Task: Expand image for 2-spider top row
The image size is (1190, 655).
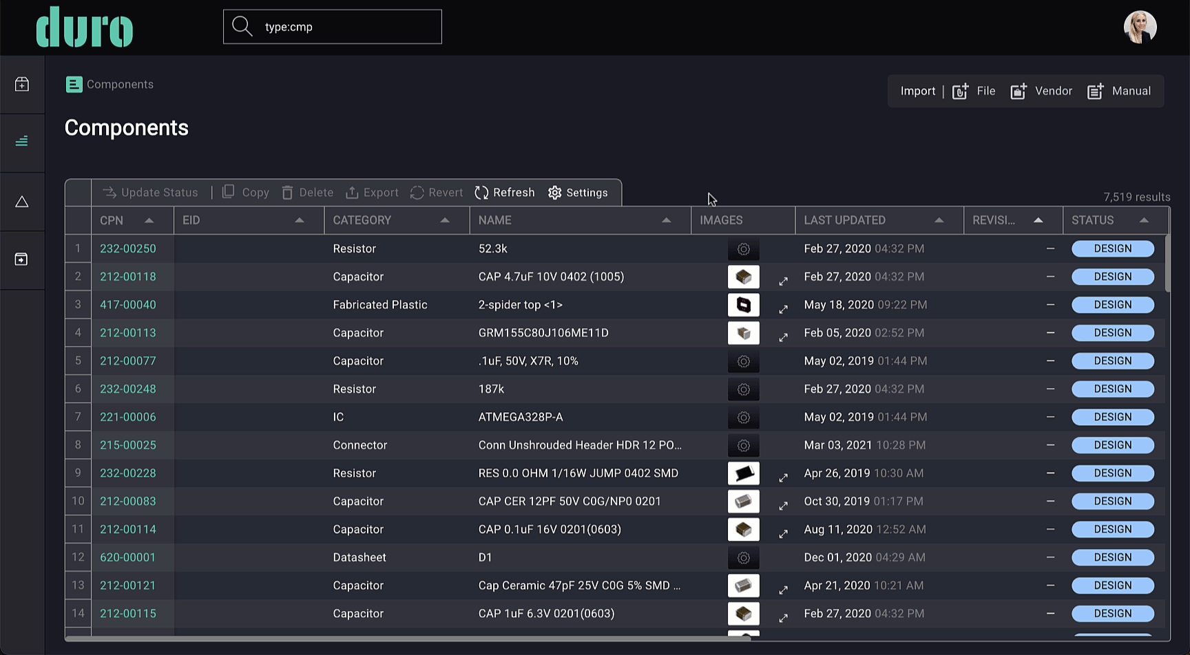Action: [783, 309]
